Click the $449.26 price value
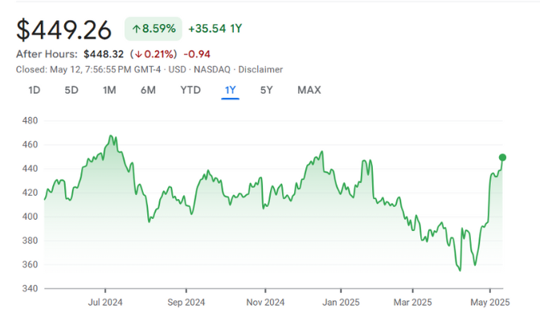This screenshot has width=540, height=321. click(63, 30)
